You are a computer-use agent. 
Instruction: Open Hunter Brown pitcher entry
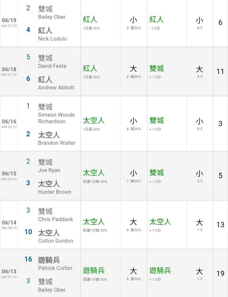55,192
